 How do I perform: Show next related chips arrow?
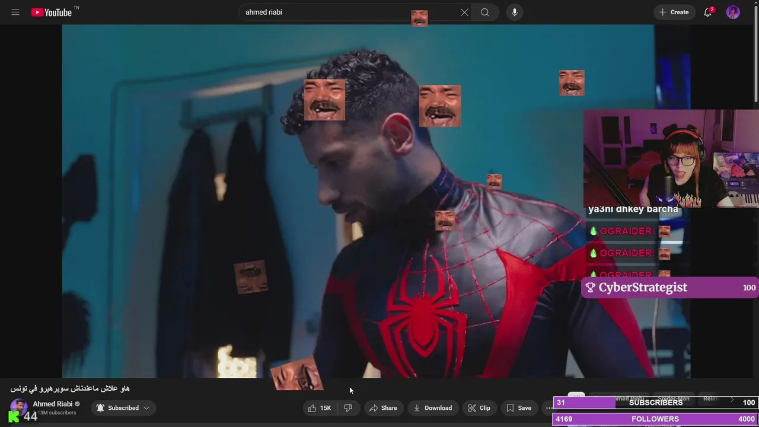pos(732,400)
